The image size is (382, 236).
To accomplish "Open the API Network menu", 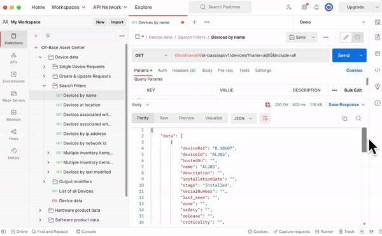I will point(110,7).
